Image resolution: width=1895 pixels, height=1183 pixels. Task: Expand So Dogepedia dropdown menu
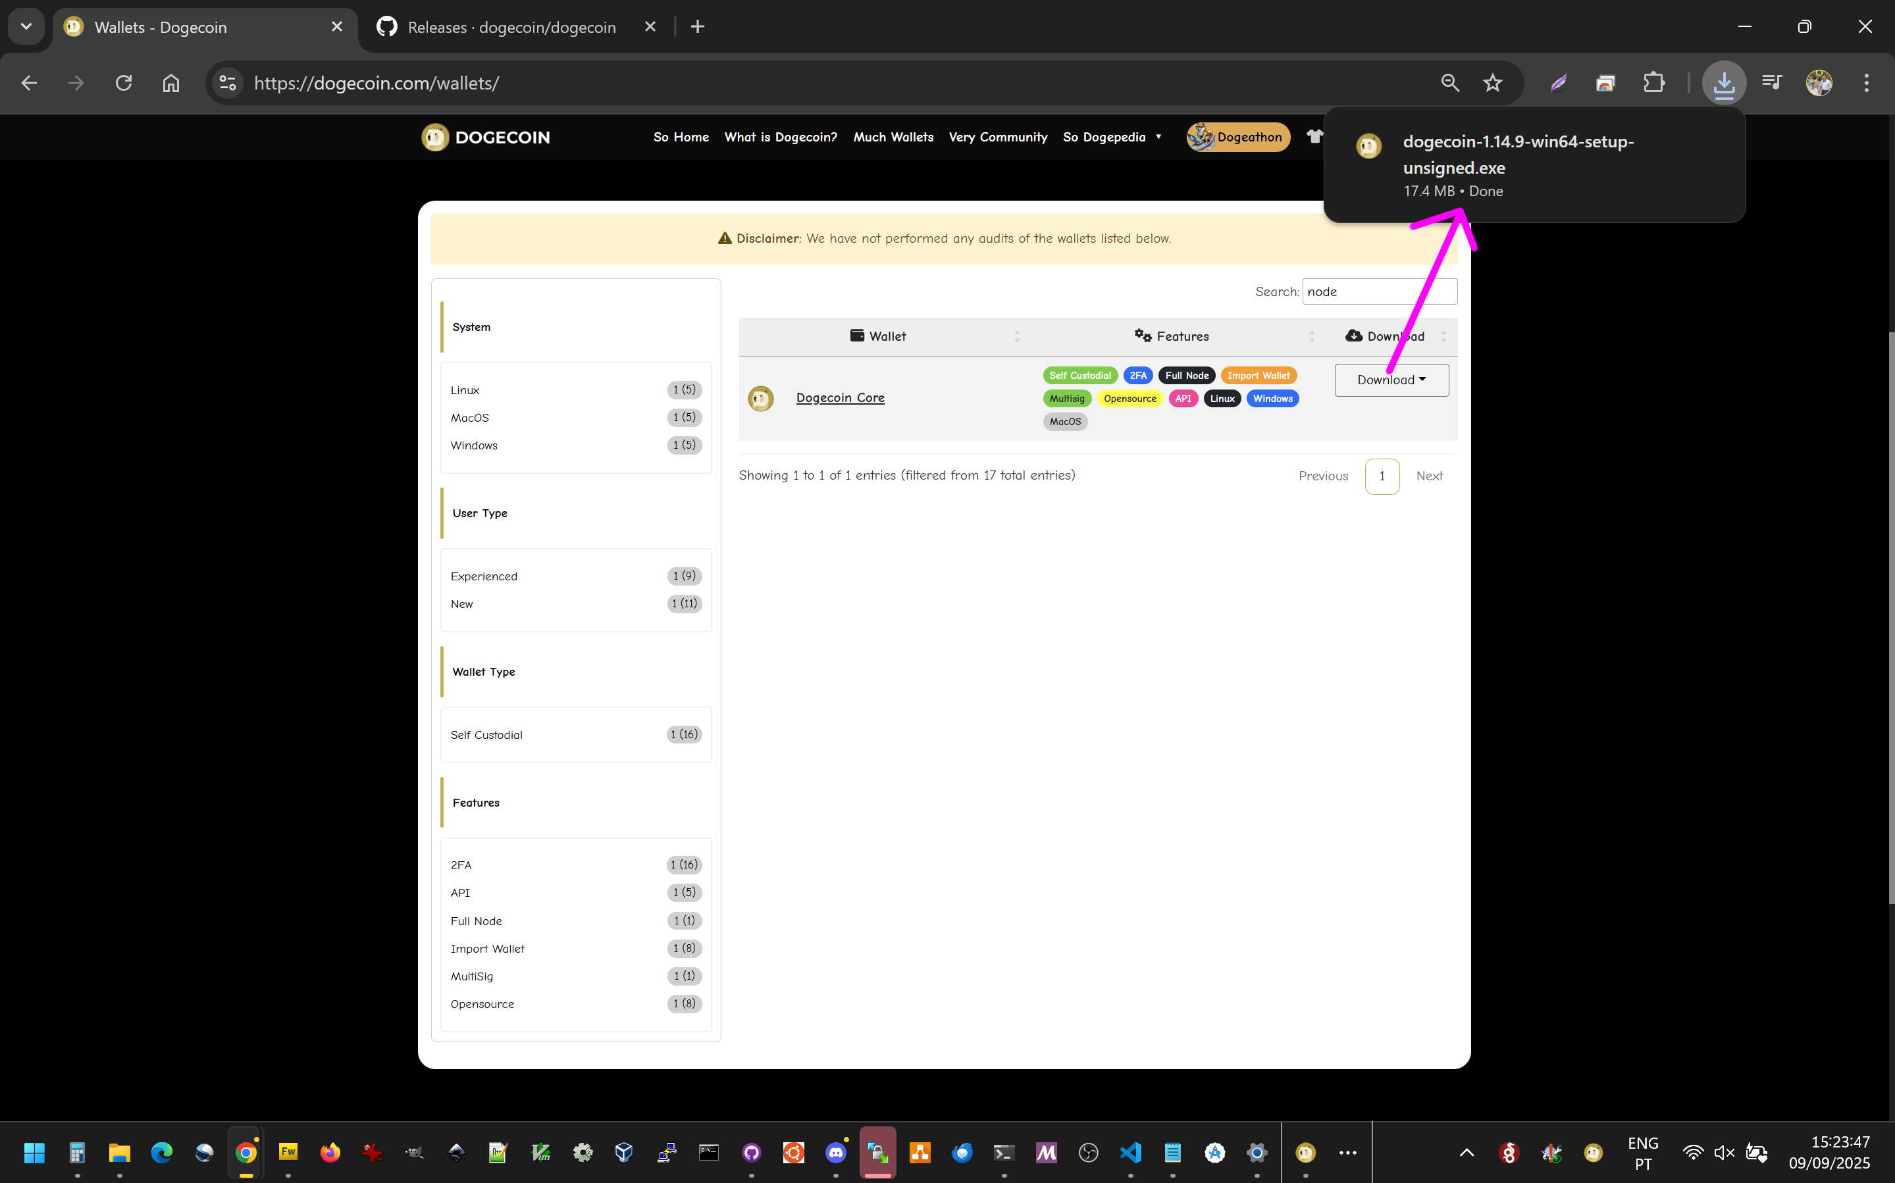[x=1112, y=137]
